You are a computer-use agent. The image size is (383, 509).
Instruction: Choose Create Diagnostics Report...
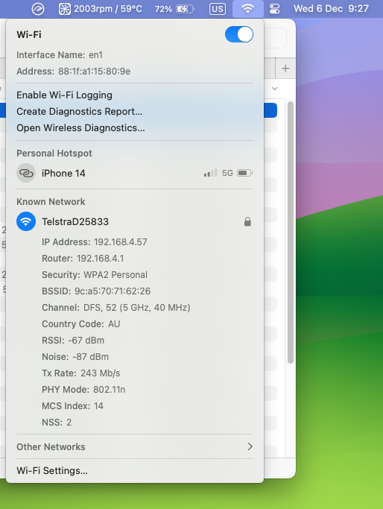pos(79,111)
